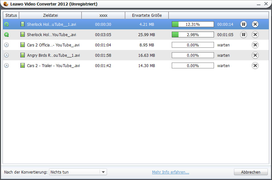Click the 2.98% progress bar
This screenshot has width=272, height=180.
[193, 35]
